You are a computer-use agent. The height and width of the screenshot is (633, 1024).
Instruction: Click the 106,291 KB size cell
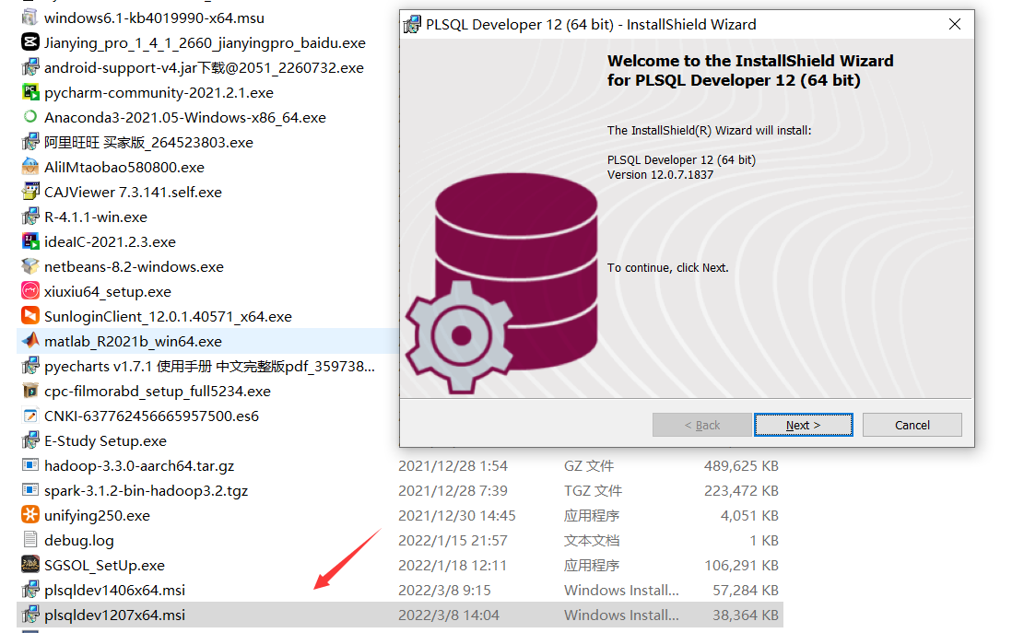[740, 565]
